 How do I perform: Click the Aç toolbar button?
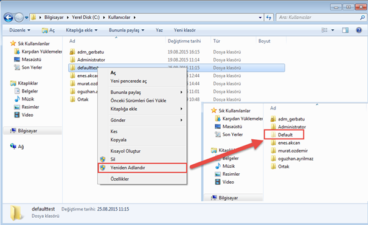pyautogui.click(x=48, y=30)
